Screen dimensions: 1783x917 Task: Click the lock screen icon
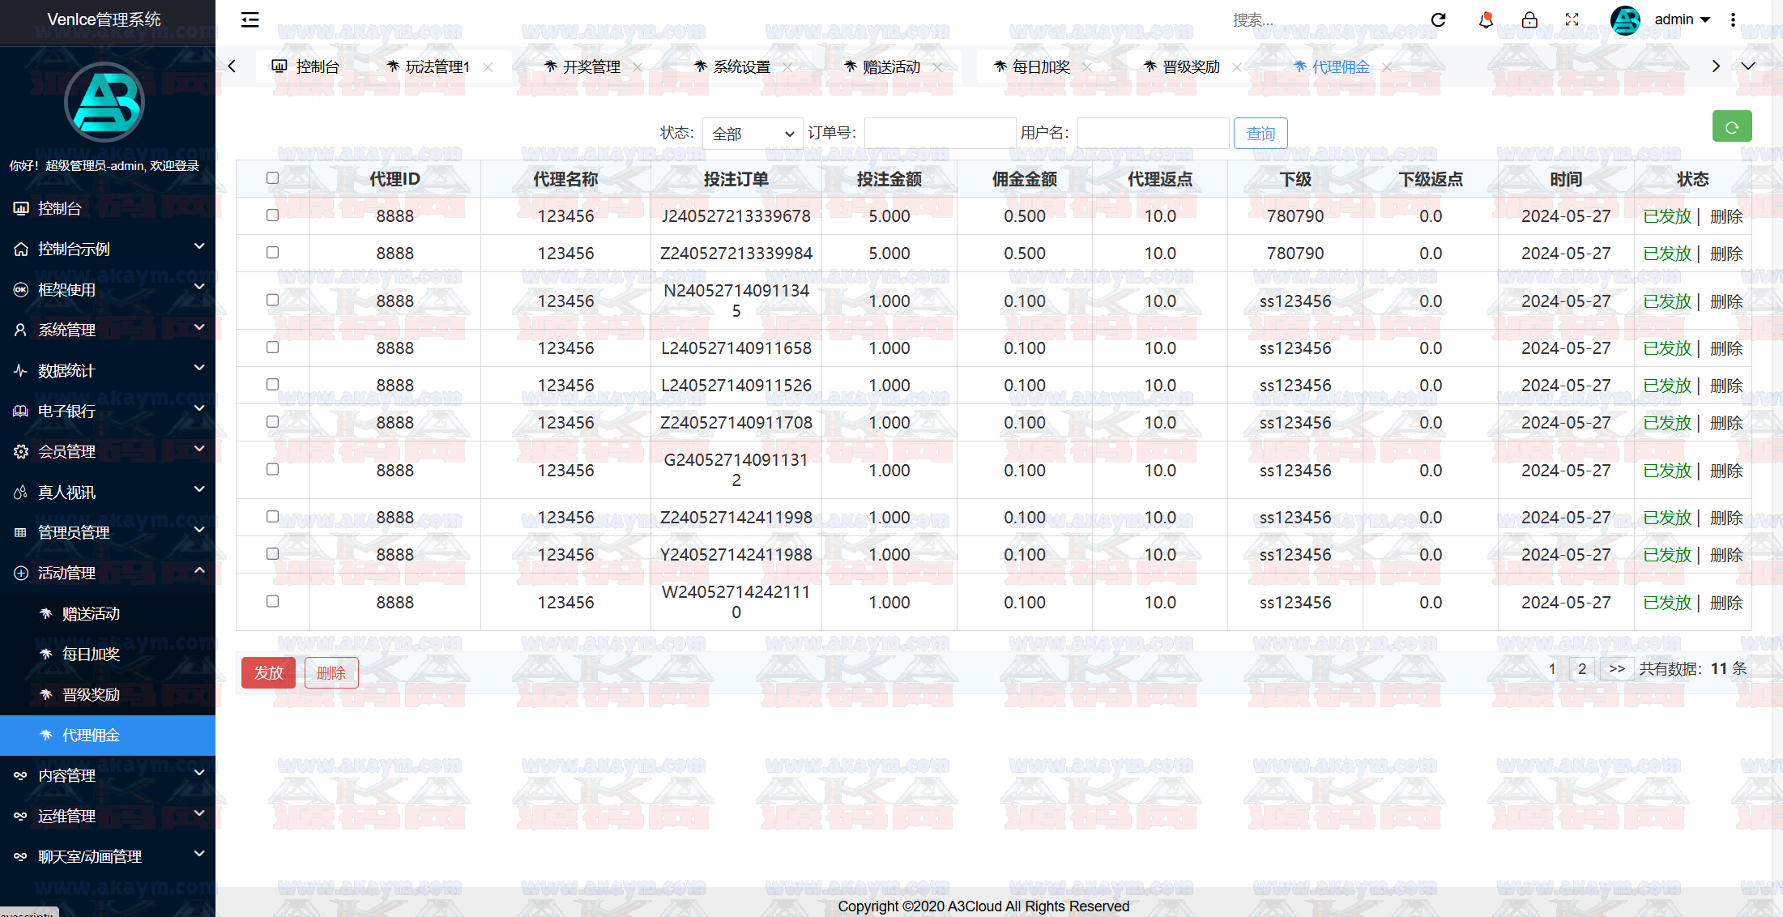pyautogui.click(x=1529, y=20)
